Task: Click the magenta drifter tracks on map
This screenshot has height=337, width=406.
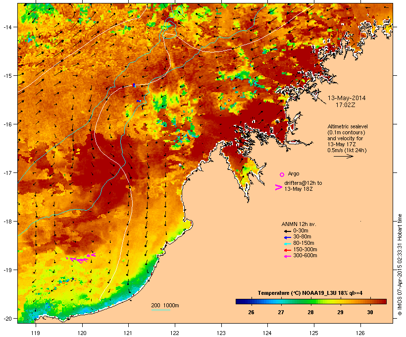Action: [x=81, y=258]
